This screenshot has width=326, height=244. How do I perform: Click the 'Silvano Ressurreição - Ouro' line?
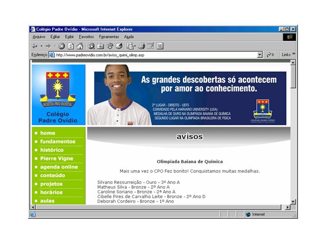pyautogui.click(x=139, y=182)
